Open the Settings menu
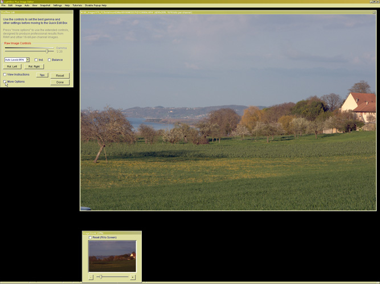Image resolution: width=380 pixels, height=284 pixels. 58,5
